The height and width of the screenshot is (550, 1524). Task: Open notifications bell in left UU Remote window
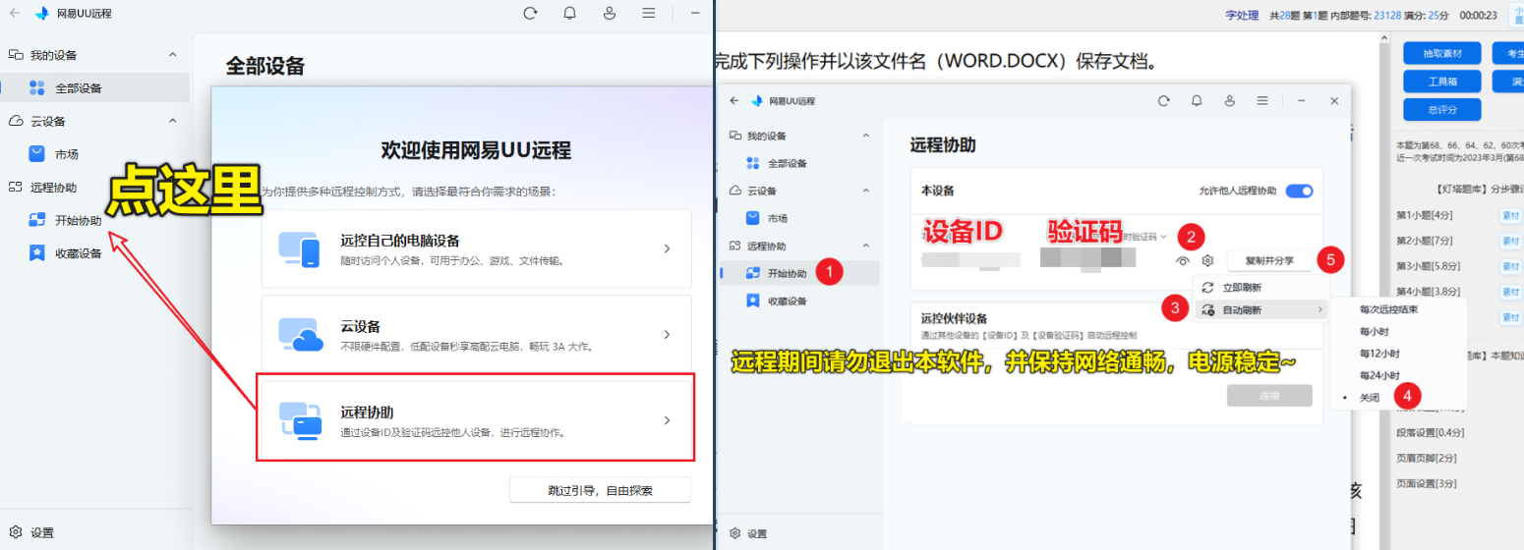pos(570,14)
